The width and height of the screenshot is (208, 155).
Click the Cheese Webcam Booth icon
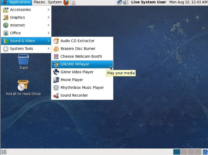56,56
